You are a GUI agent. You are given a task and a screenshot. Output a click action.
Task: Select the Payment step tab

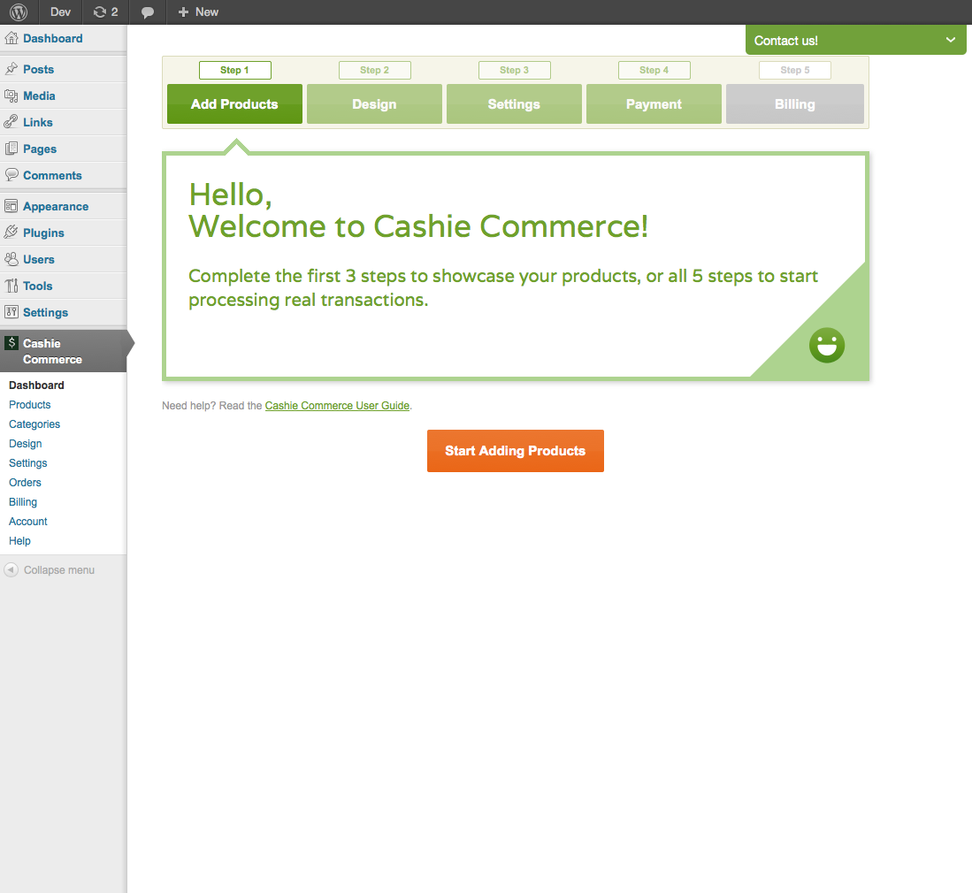pos(654,104)
